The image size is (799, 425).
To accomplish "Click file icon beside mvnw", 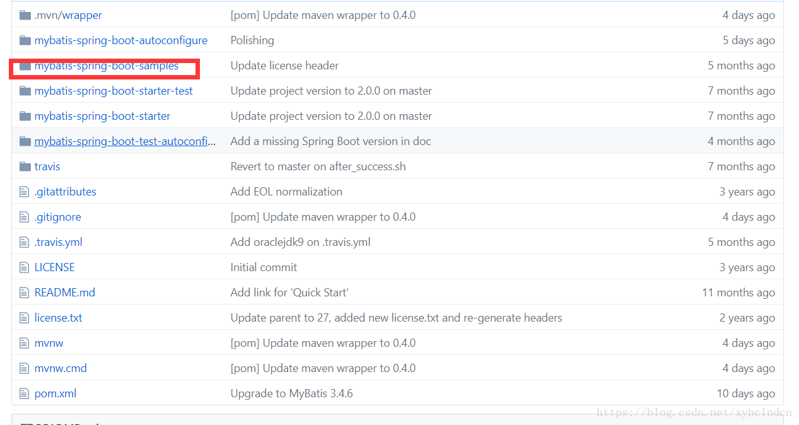I will tap(25, 343).
